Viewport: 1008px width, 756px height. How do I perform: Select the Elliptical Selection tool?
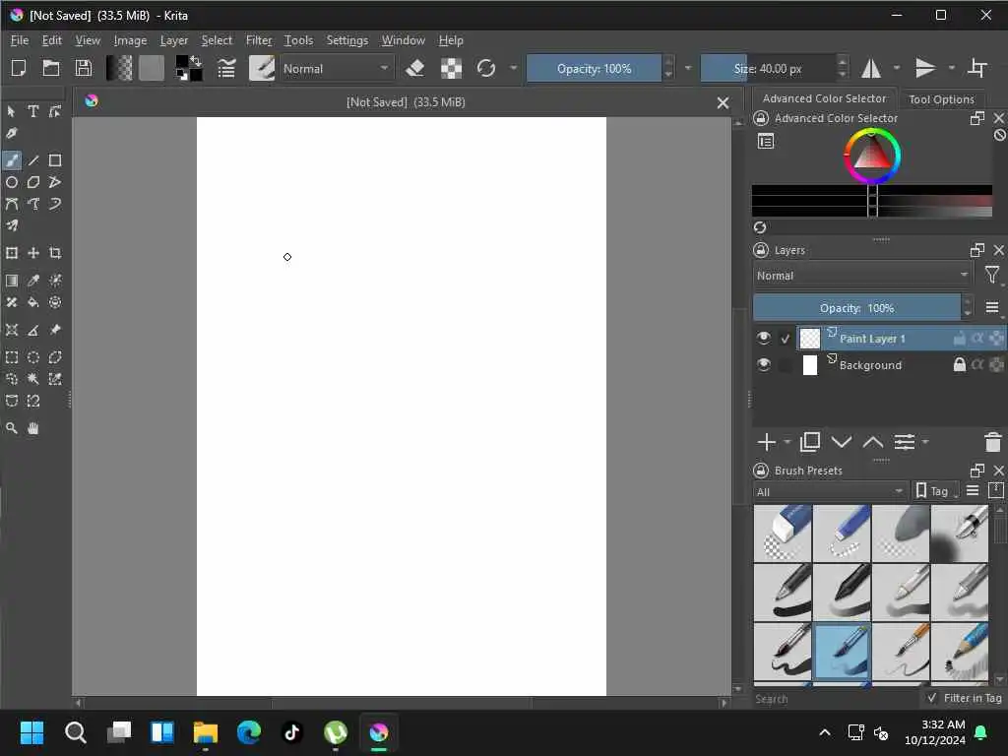tap(33, 357)
